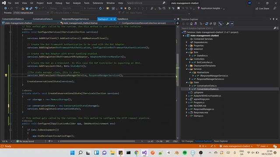
Task: Pin the Startup.cs tab
Action: [x=111, y=19]
